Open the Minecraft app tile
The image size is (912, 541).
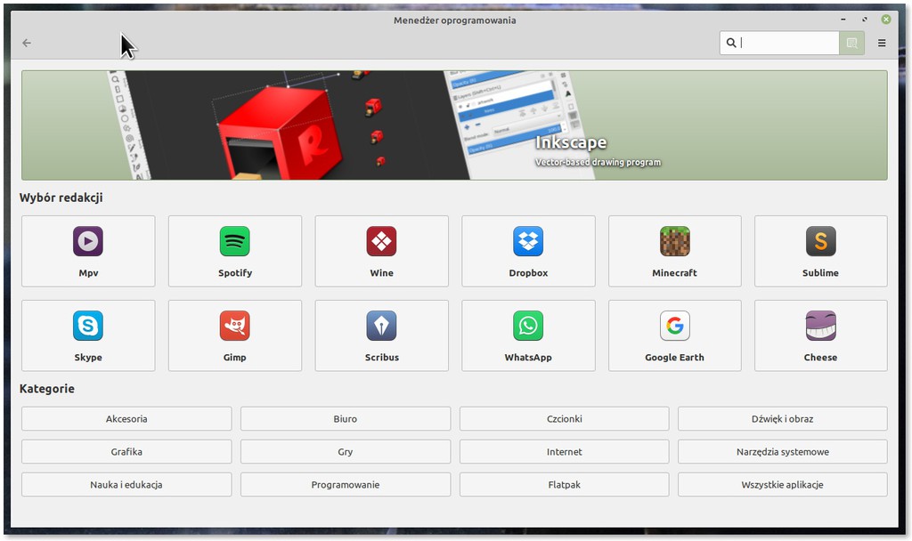click(x=675, y=251)
